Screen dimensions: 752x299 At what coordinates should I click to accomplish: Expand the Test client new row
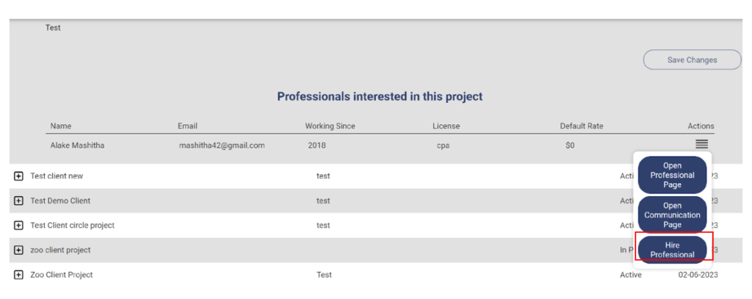(19, 176)
